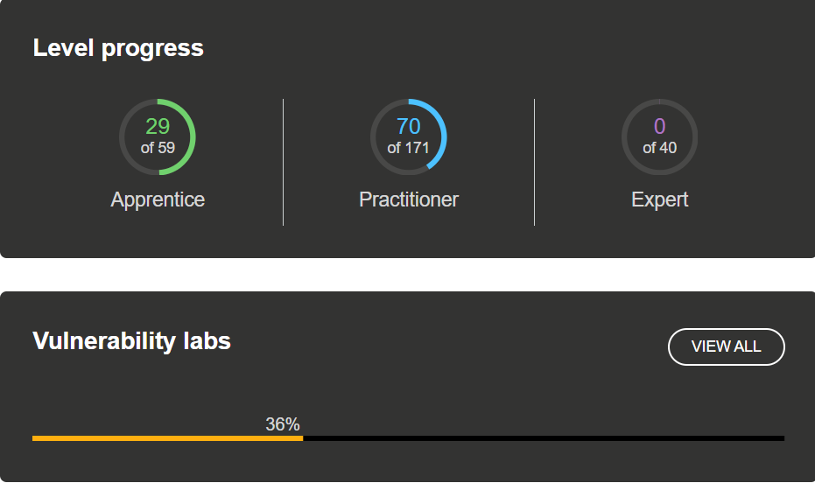Click the 'of 171' text

coord(409,148)
